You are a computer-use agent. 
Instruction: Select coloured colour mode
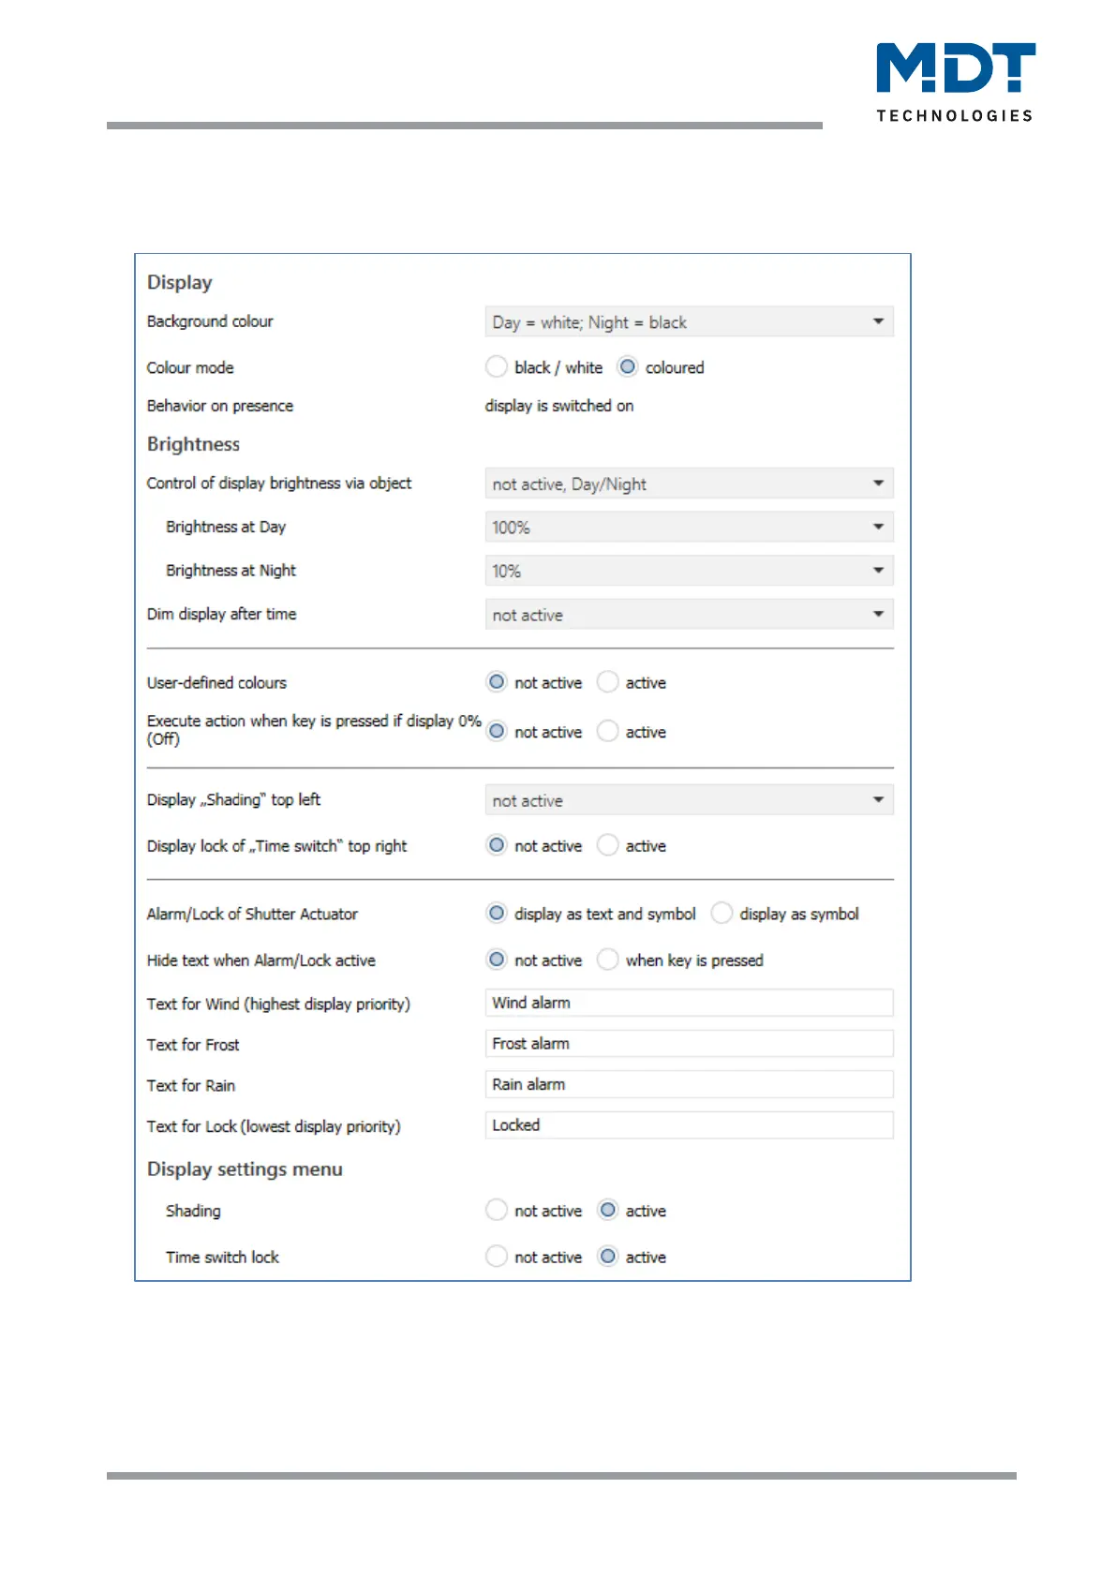coord(628,367)
